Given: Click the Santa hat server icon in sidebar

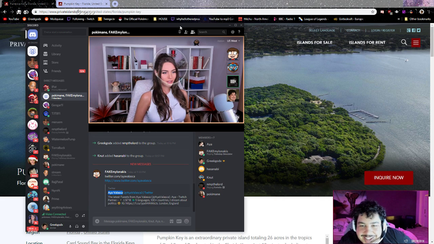Looking at the screenshot, I should tap(33, 160).
